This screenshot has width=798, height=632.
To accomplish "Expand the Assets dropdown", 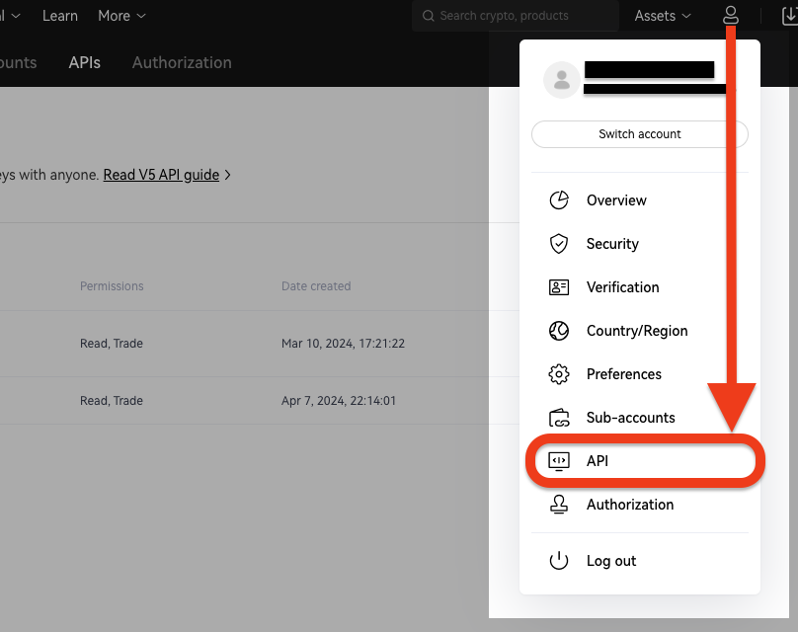I will pyautogui.click(x=663, y=16).
